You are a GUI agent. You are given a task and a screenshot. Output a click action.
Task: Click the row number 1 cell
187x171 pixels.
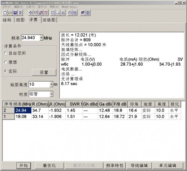pos(8,117)
